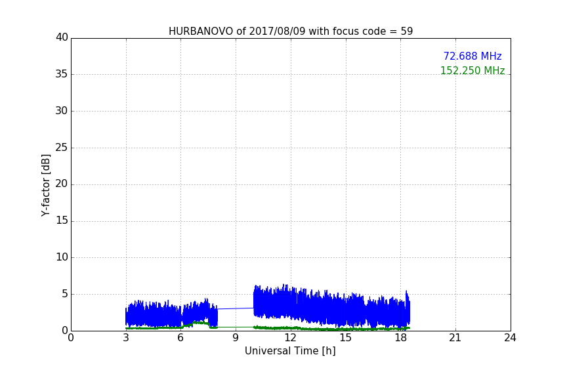Click the x-axis tick label 3

point(126,338)
